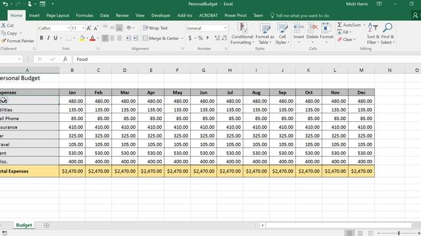The image size is (421, 236).
Task: Click Increase Decimal icon
Action: (x=217, y=38)
